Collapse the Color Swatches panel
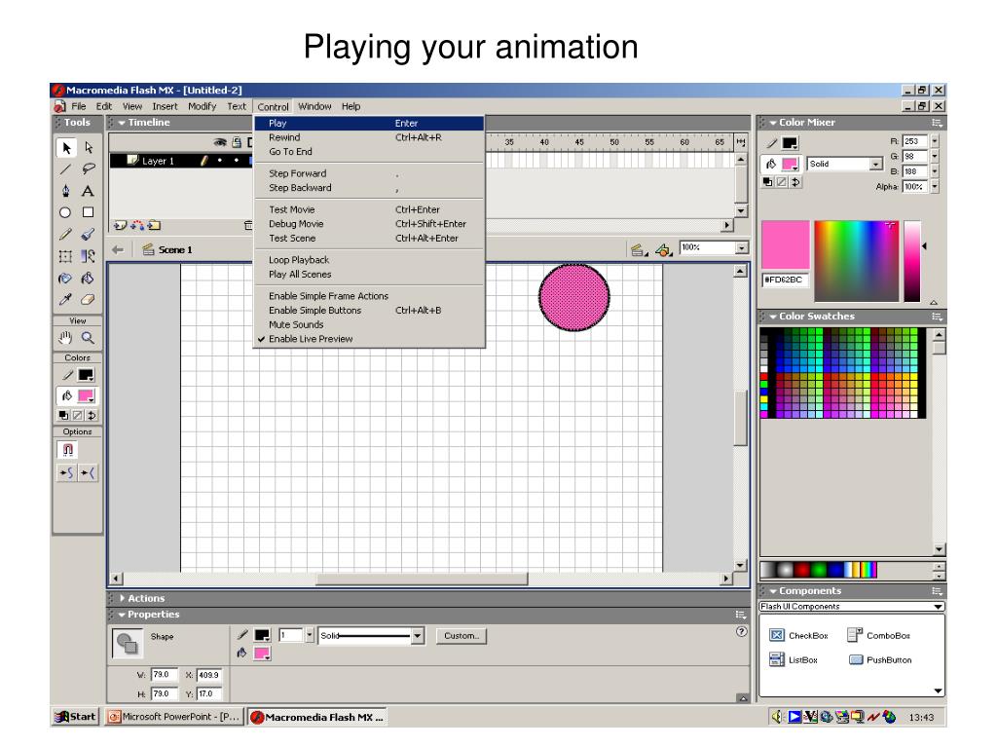 coord(773,317)
